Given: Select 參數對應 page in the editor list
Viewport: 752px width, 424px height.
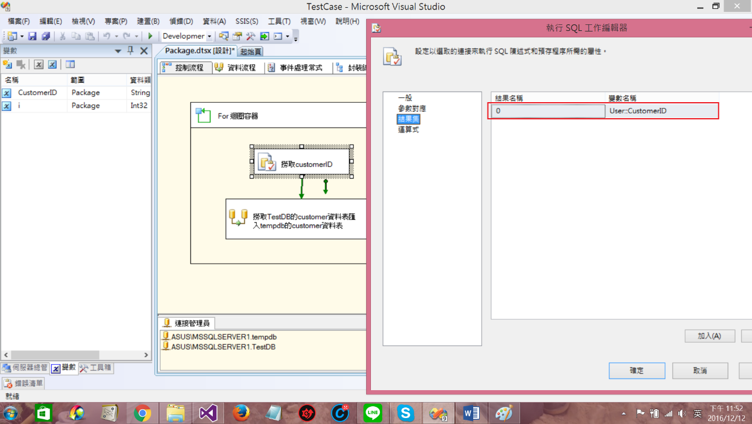Looking at the screenshot, I should (x=412, y=109).
